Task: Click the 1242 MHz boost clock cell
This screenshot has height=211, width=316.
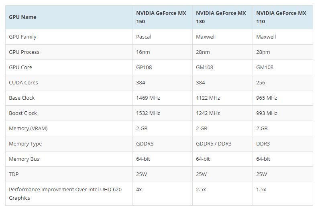Action: coord(208,113)
